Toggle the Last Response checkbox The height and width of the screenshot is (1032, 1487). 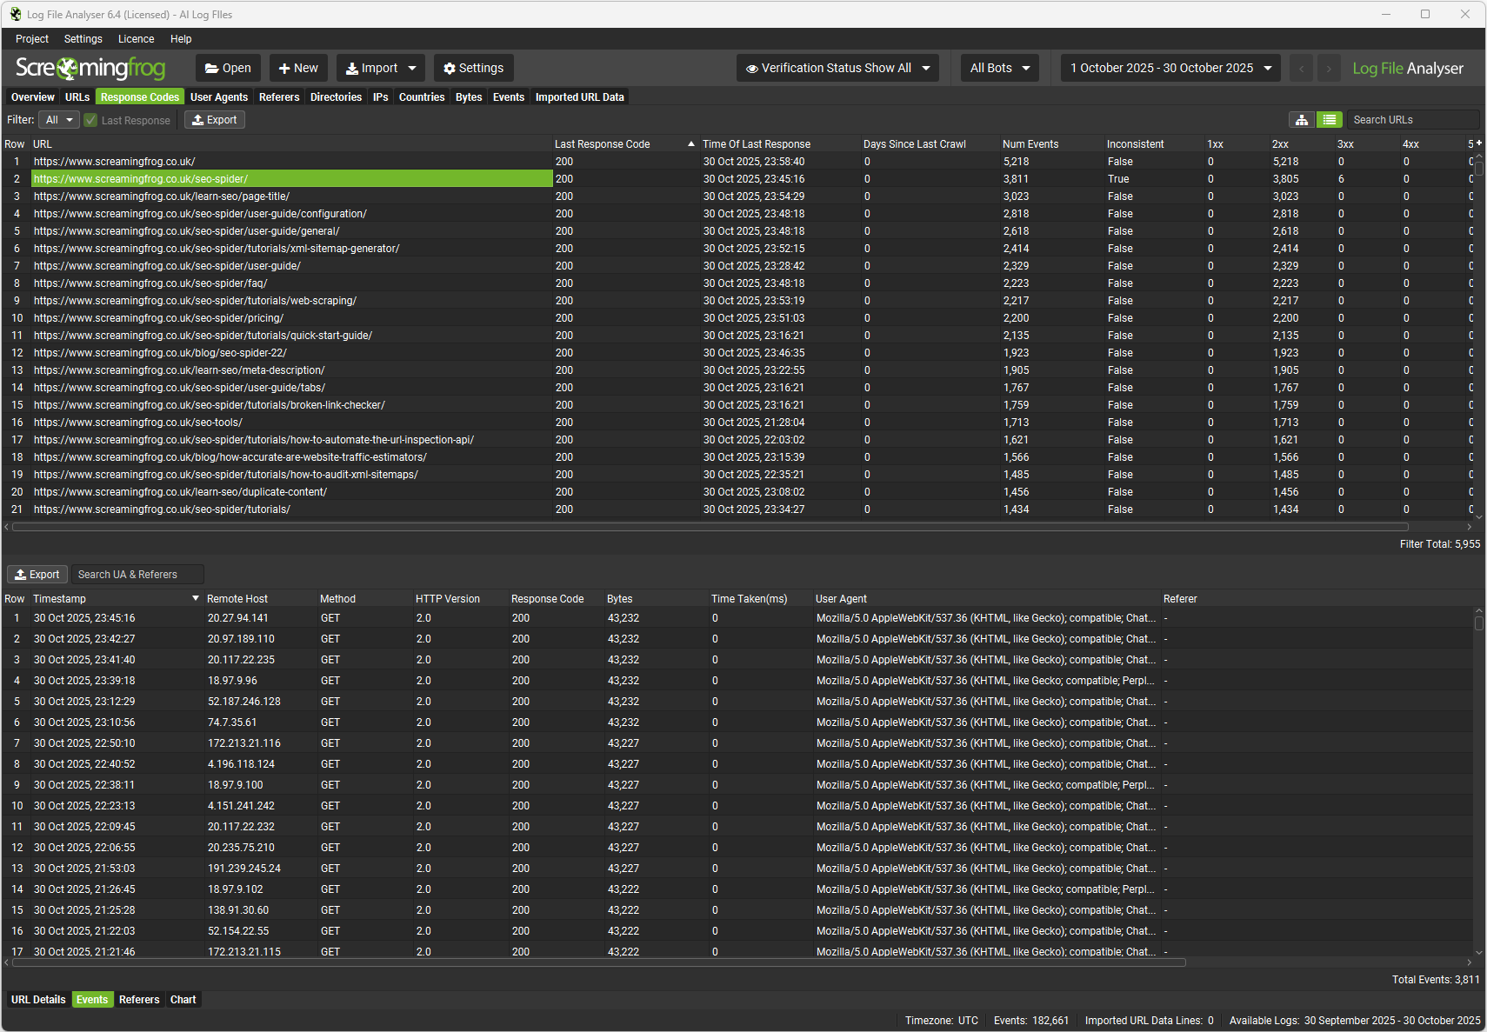pyautogui.click(x=90, y=120)
